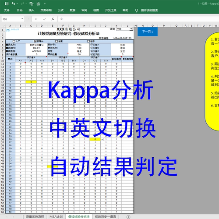This screenshot has width=219, height=219.
Task: Open the 视图 ribbon tab
Action: pyautogui.click(x=96, y=11)
